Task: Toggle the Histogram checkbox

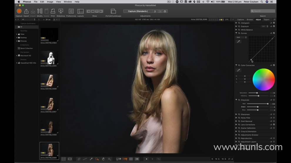Action: point(274,23)
